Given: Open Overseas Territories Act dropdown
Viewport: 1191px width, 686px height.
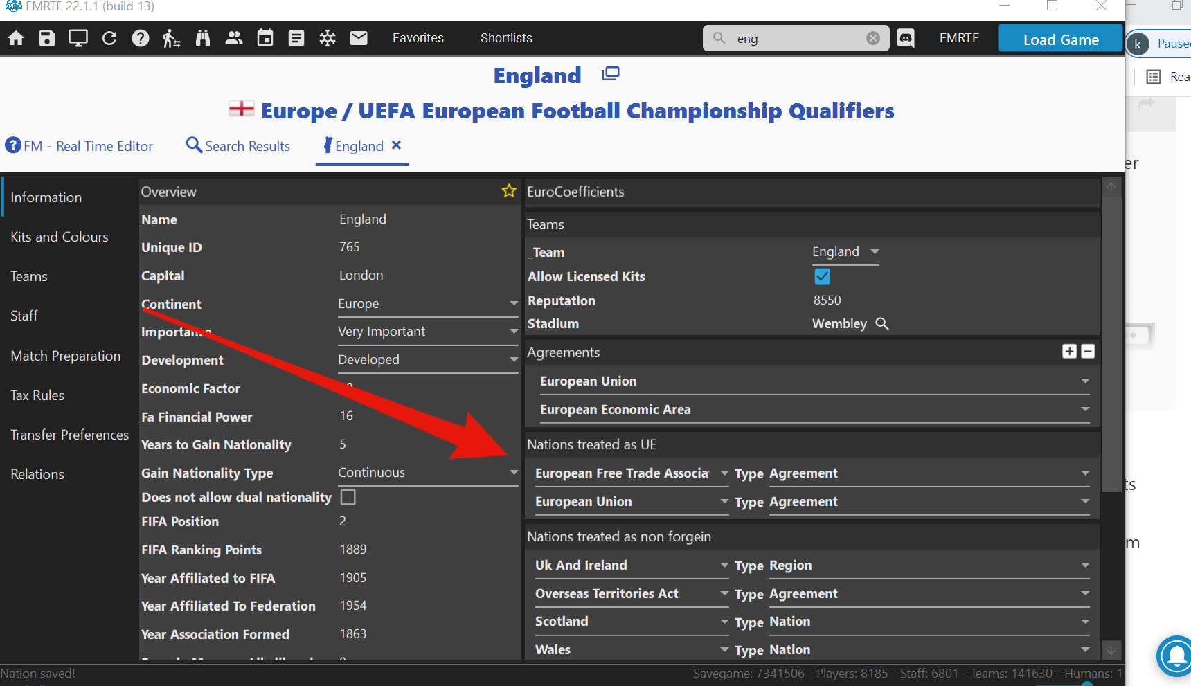Looking at the screenshot, I should point(632,594).
